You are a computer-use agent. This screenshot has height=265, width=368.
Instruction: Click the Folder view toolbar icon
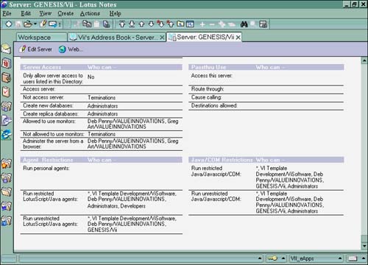tap(180, 24)
